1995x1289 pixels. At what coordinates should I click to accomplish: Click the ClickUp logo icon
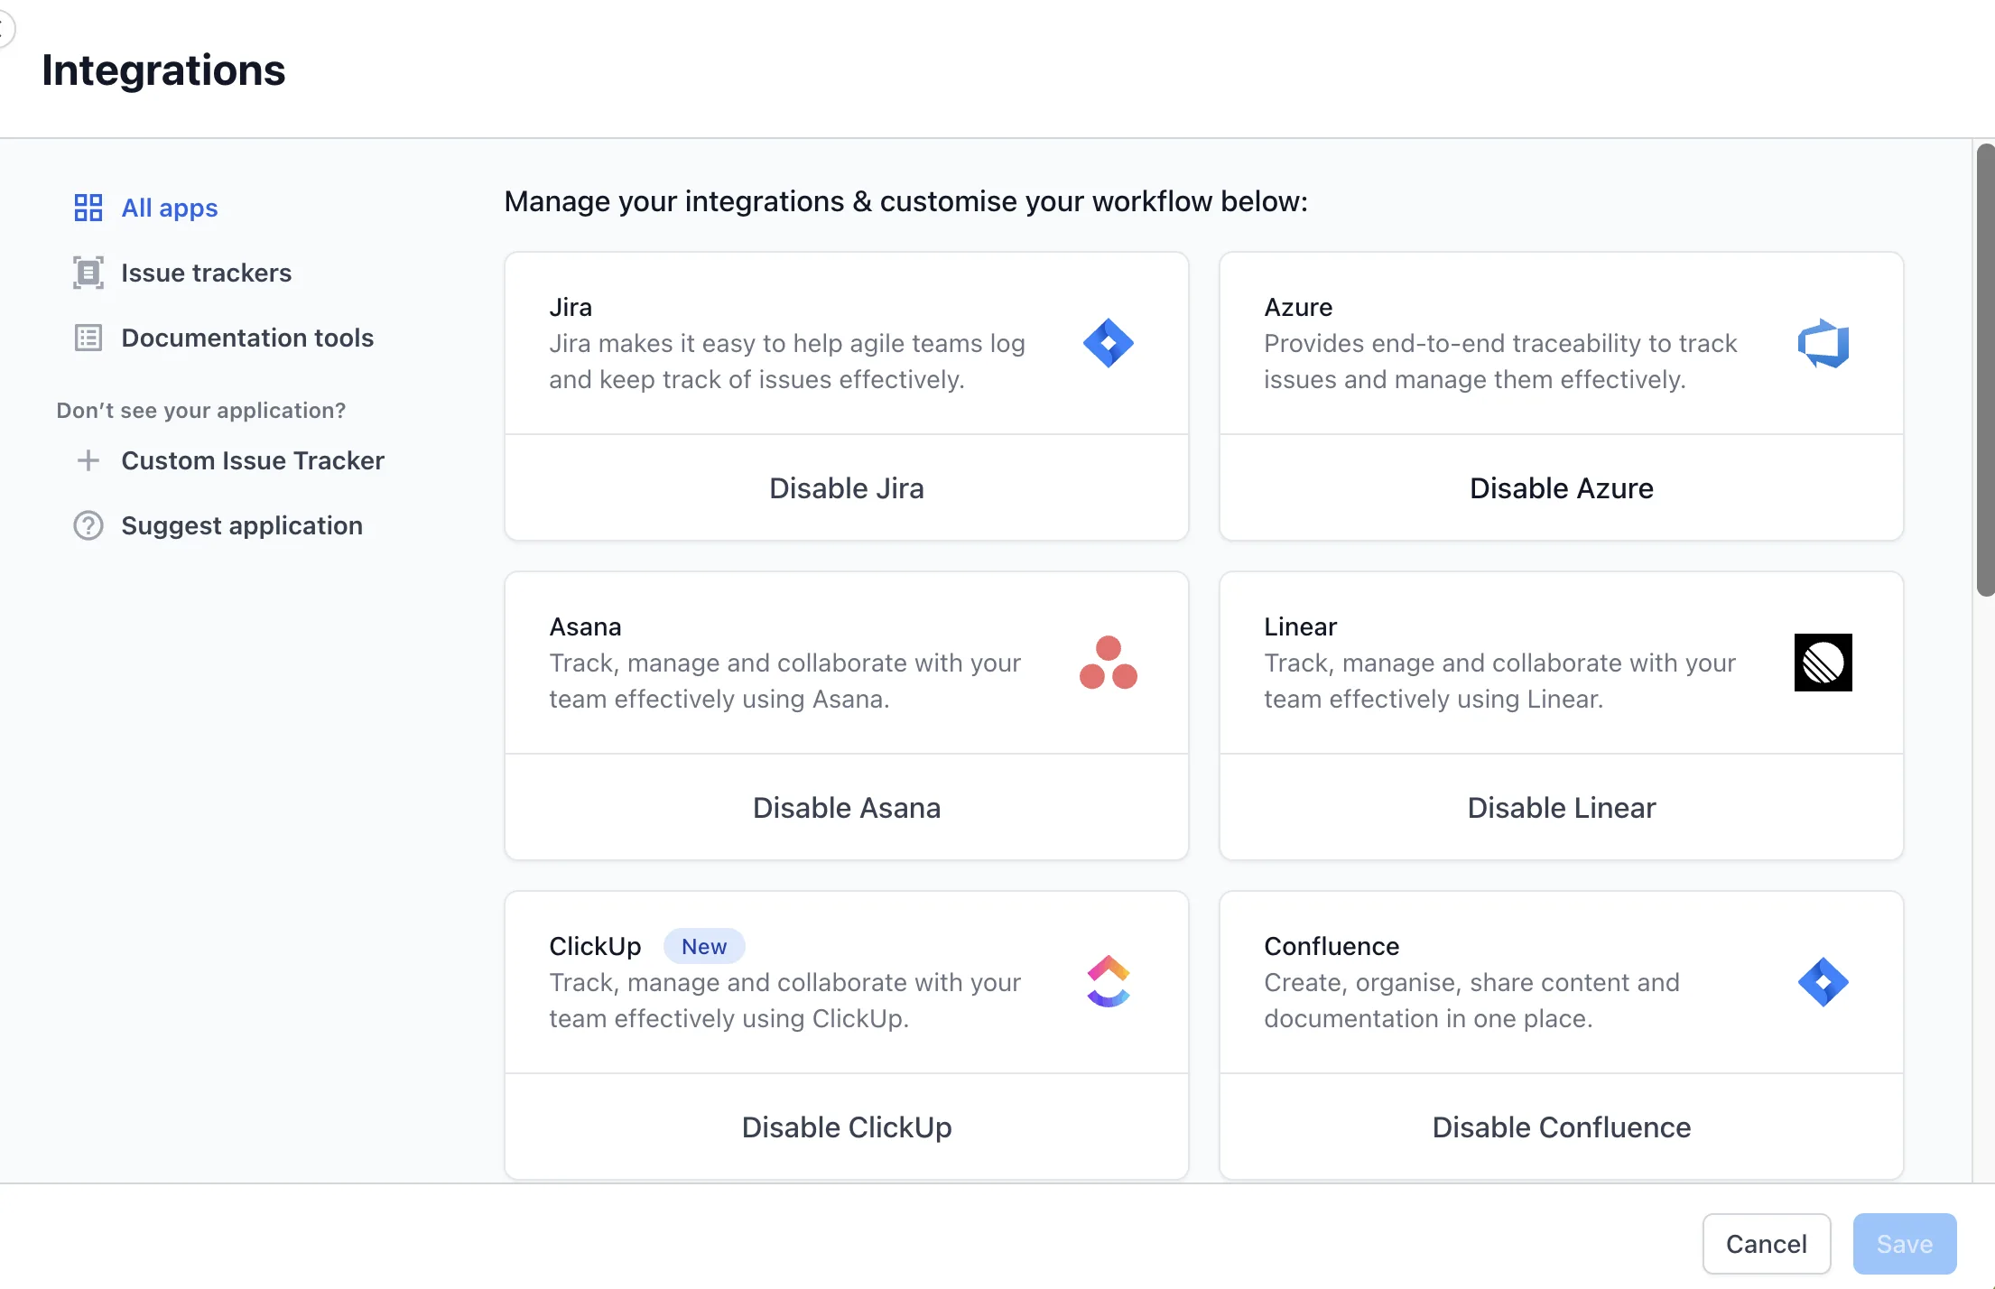click(x=1108, y=981)
